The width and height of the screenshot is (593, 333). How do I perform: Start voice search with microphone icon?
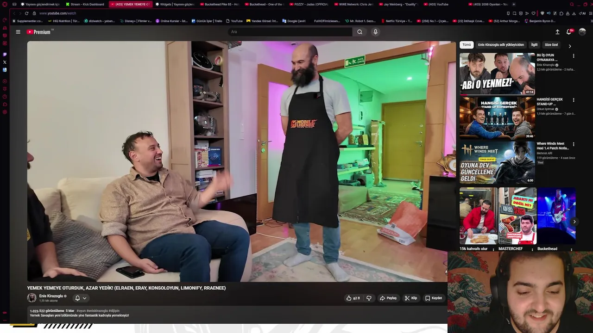click(x=375, y=32)
